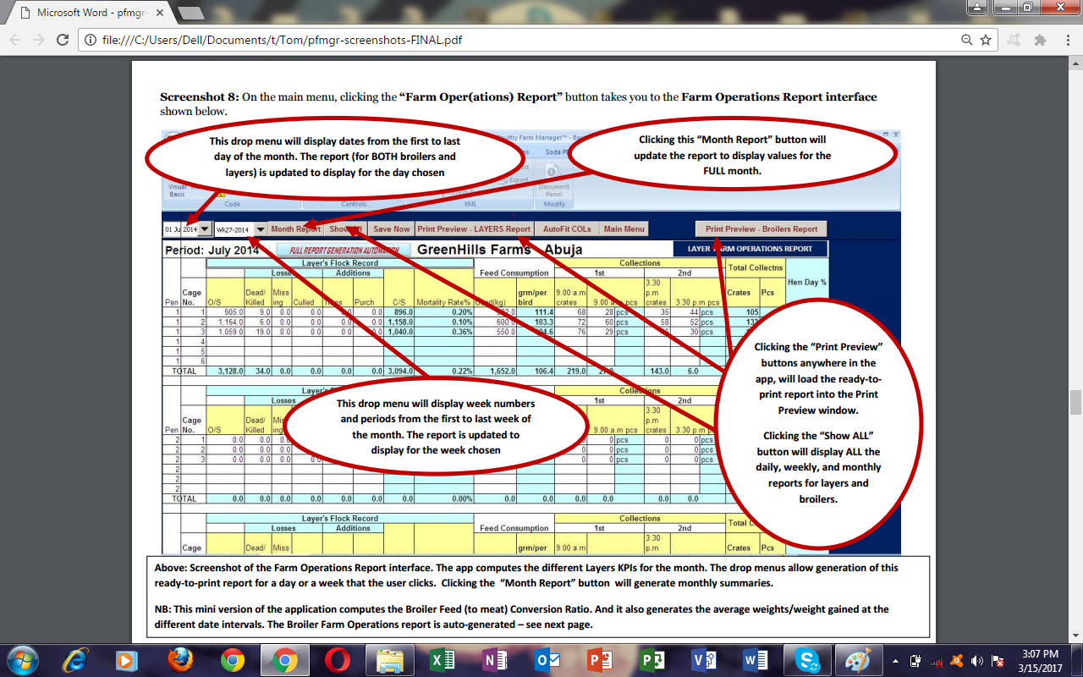Open OneNote from the taskbar
Screen dimensions: 1083x677
tap(494, 660)
